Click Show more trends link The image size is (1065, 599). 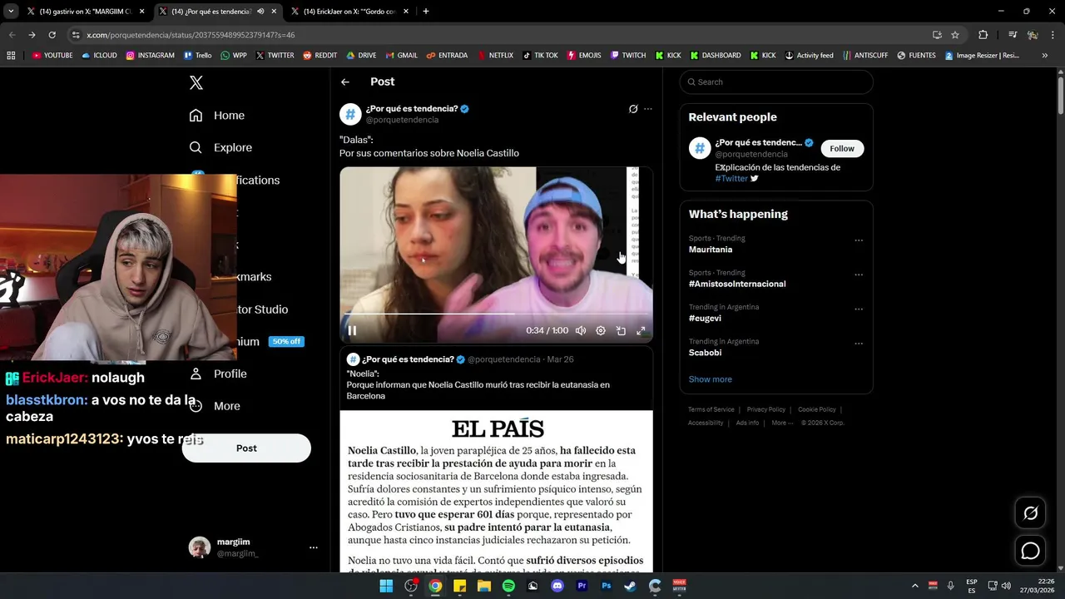(x=710, y=379)
